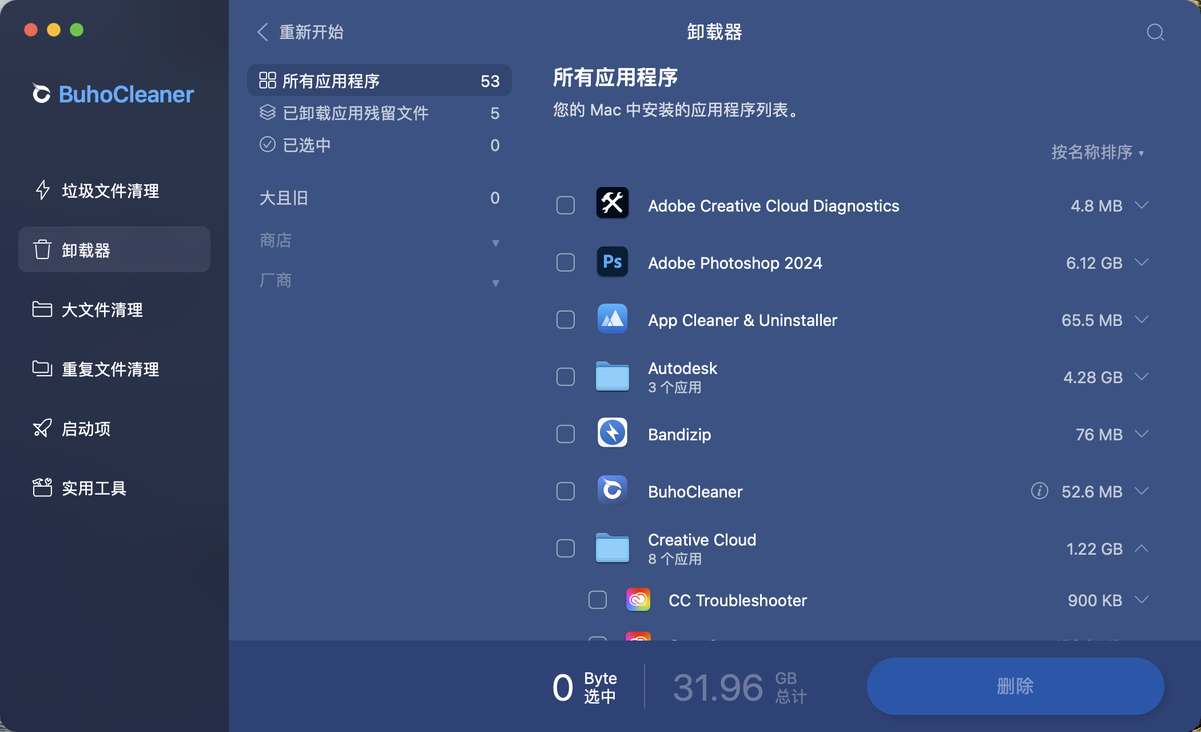Viewport: 1201px width, 732px height.
Task: Select the Creative Cloud group checkbox
Action: 566,548
